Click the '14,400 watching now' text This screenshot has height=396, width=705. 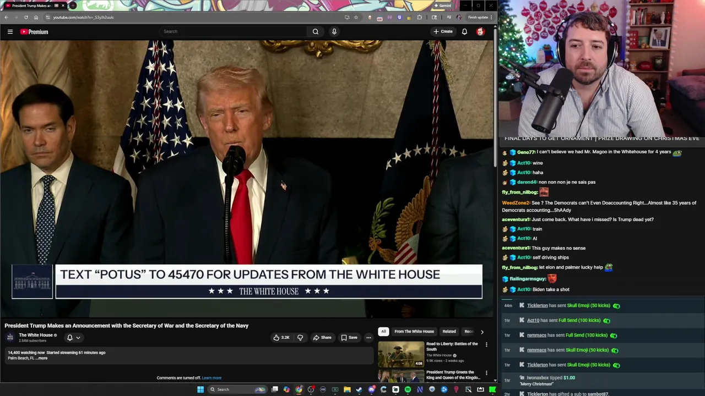pos(26,353)
